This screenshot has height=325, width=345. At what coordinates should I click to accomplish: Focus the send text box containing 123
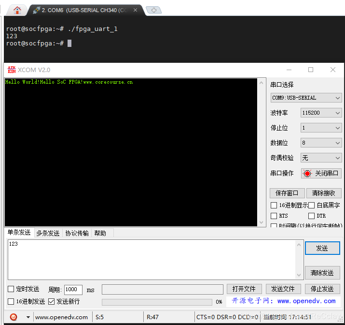[x=152, y=260]
